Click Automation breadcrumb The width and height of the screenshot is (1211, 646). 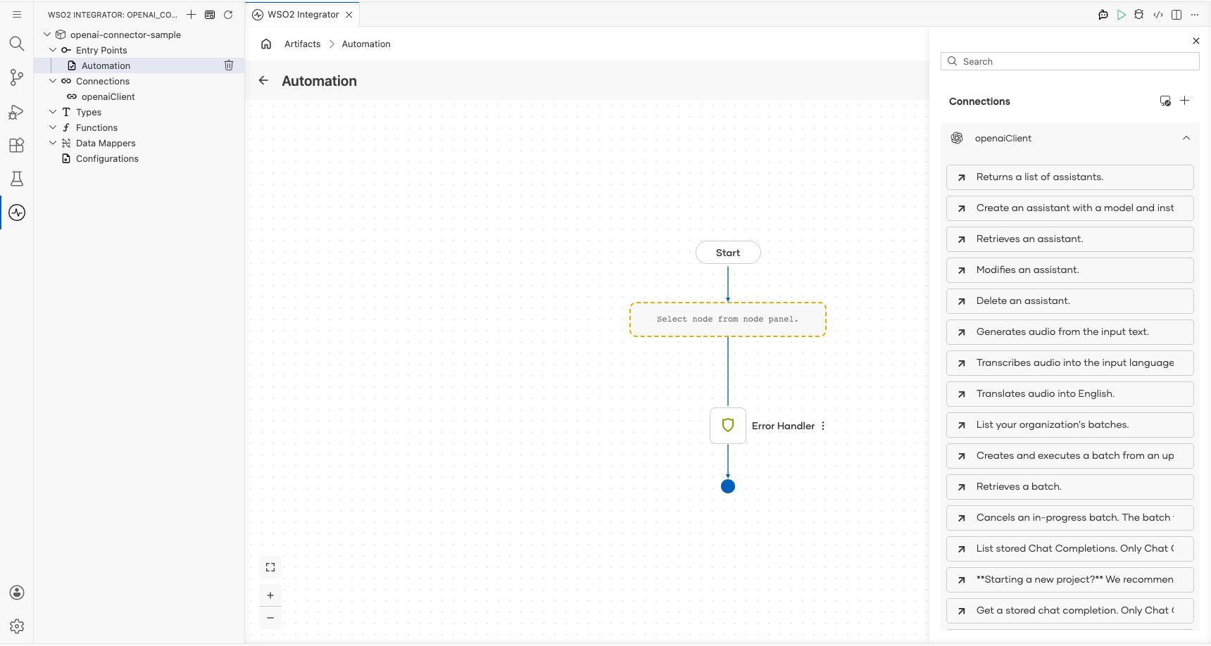366,44
